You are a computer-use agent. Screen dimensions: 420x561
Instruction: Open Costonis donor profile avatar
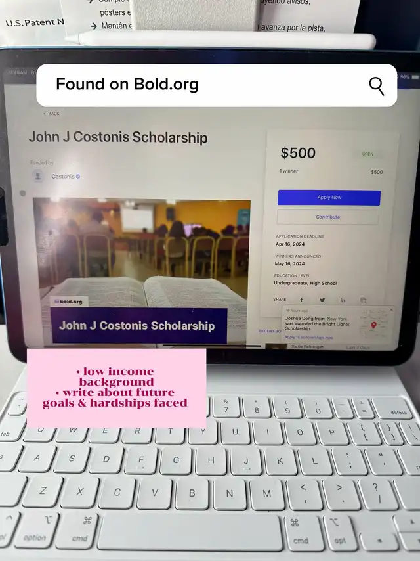pos(37,176)
